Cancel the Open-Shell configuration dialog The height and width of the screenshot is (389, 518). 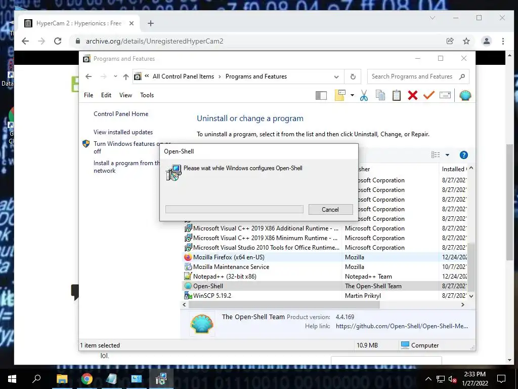[x=330, y=209]
